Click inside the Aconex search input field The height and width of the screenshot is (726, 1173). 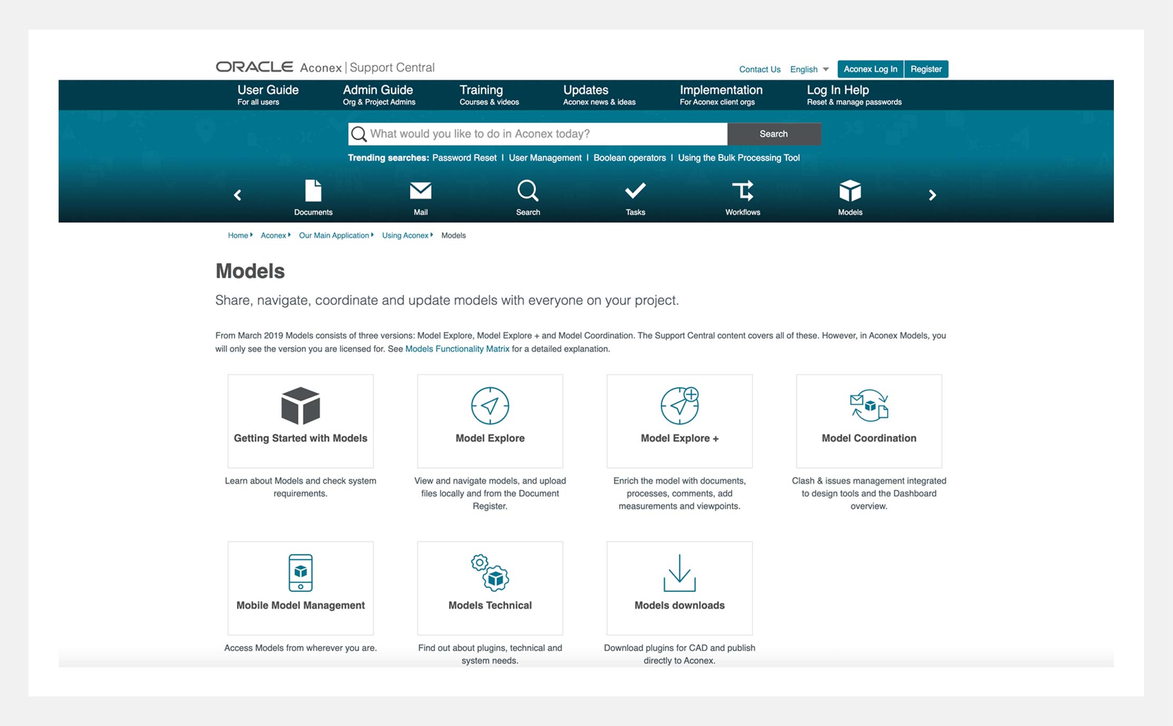(x=538, y=133)
